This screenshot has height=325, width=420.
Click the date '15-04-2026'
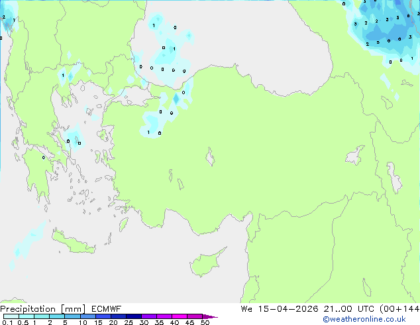coord(288,309)
